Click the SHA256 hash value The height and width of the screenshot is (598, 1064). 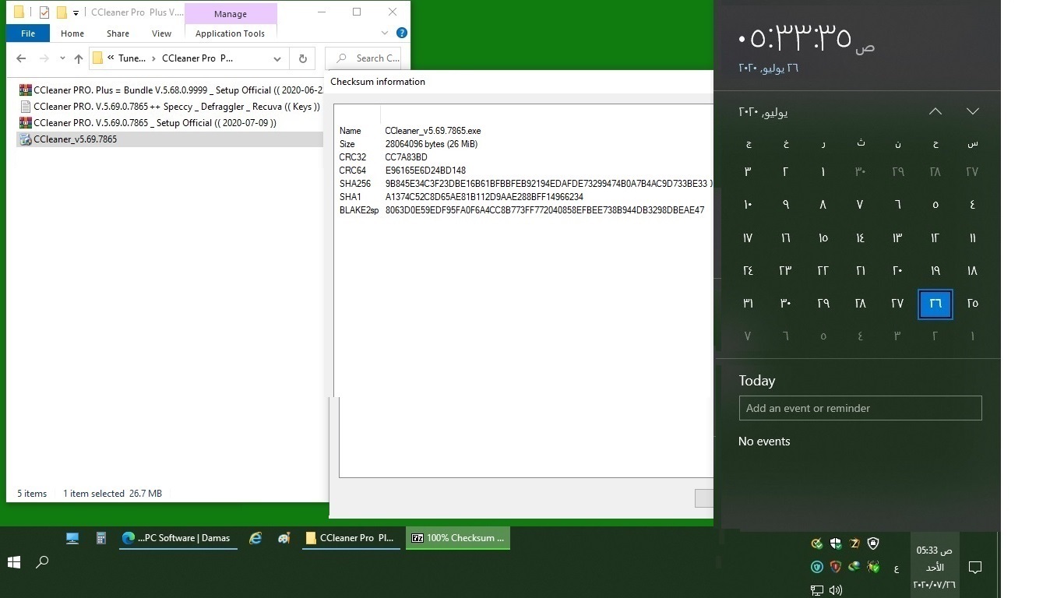pyautogui.click(x=546, y=184)
